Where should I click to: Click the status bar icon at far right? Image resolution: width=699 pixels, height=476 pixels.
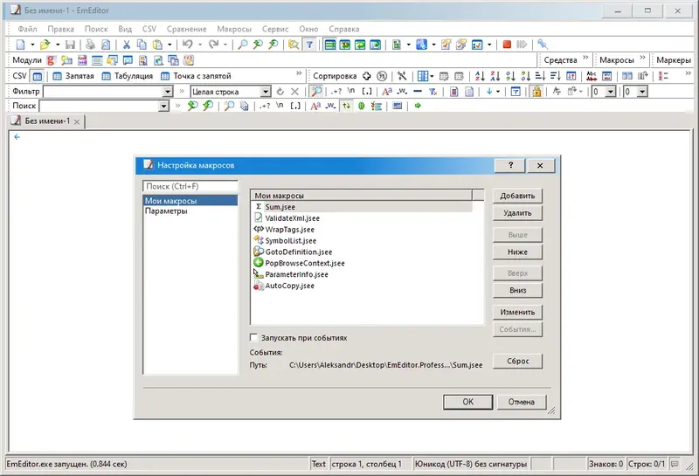675,464
